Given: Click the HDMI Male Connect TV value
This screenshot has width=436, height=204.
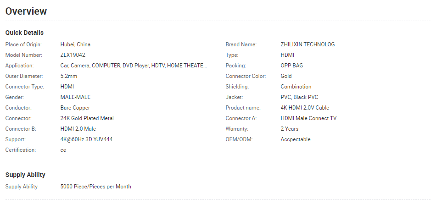Looking at the screenshot, I should tap(308, 118).
